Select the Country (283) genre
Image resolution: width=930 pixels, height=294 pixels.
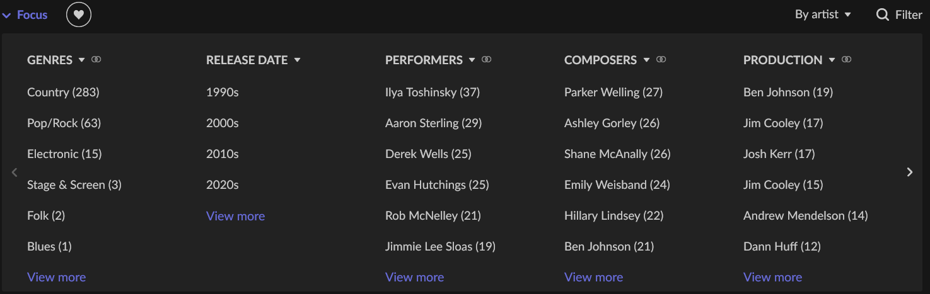(x=63, y=92)
